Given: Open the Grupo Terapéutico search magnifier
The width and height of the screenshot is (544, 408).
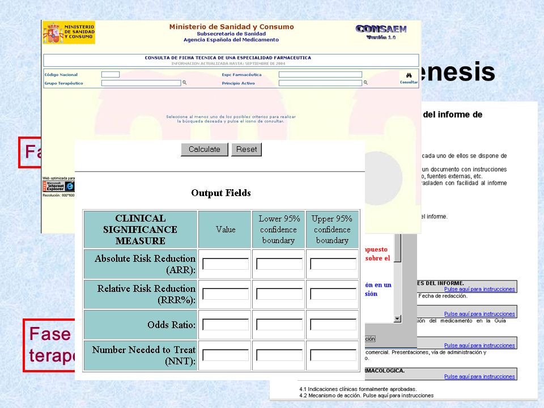Looking at the screenshot, I should 185,83.
